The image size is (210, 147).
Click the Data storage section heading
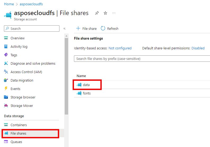tap(14, 116)
